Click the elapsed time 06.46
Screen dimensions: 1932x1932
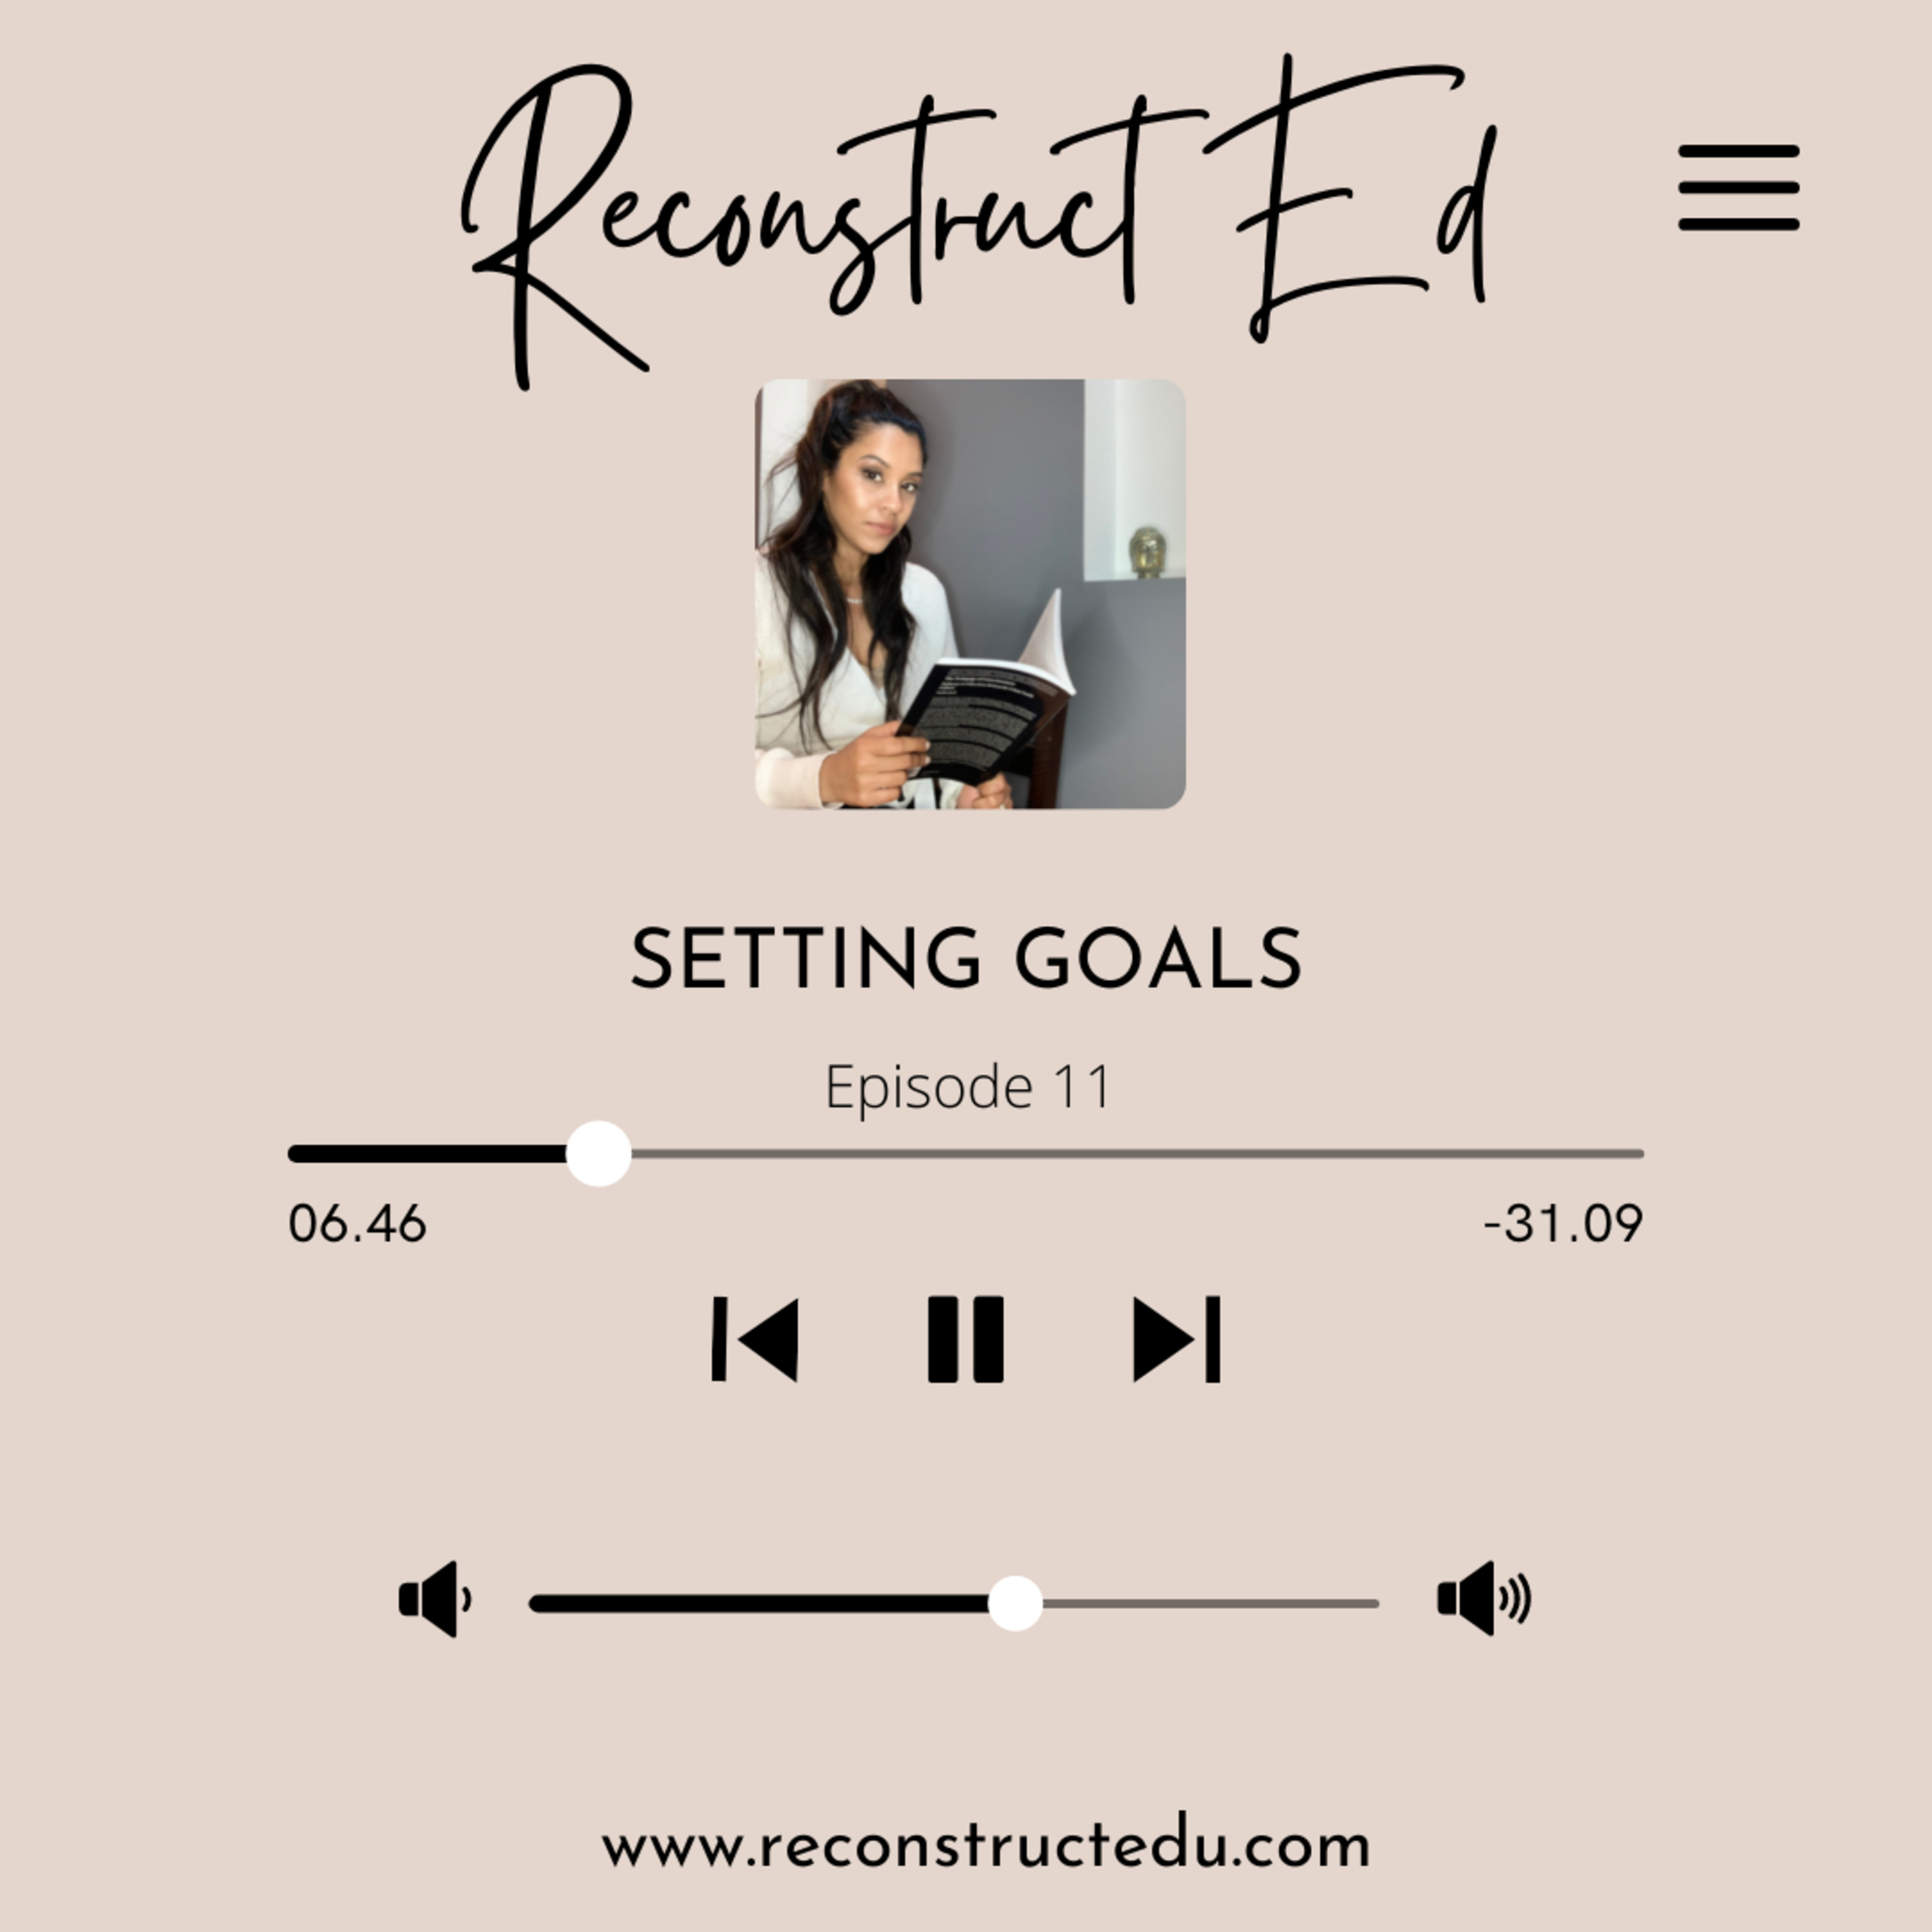[x=357, y=1223]
